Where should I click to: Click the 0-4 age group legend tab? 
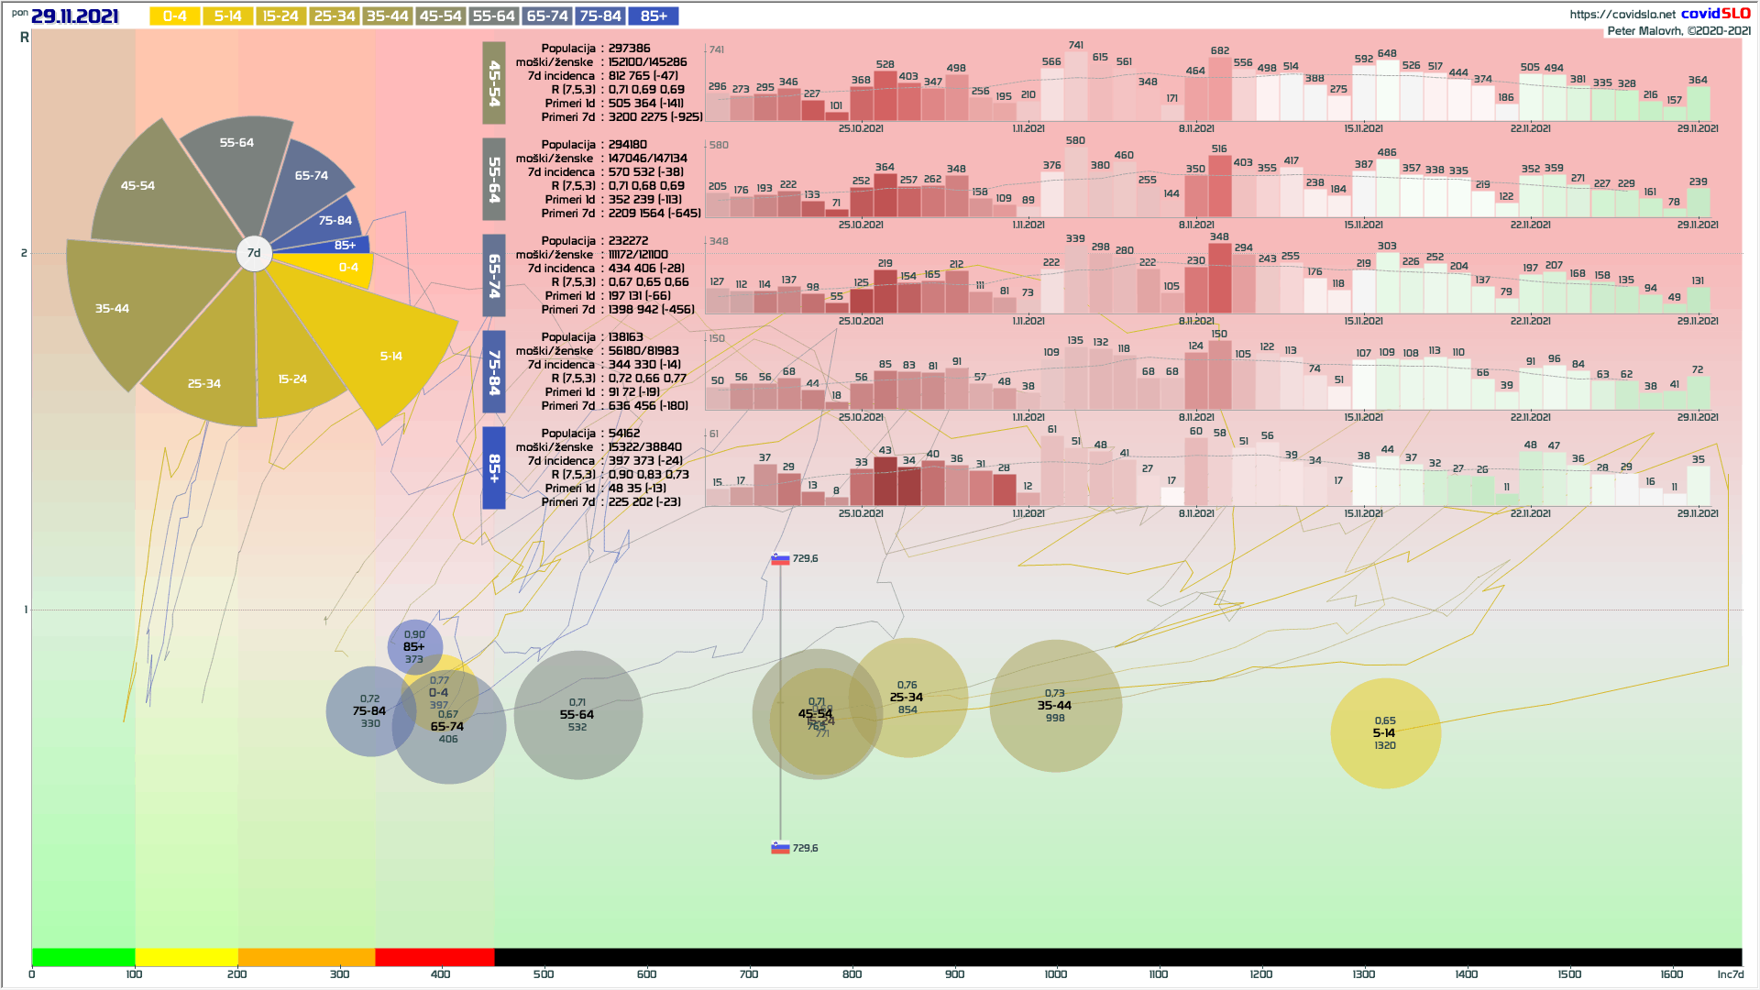tap(174, 16)
